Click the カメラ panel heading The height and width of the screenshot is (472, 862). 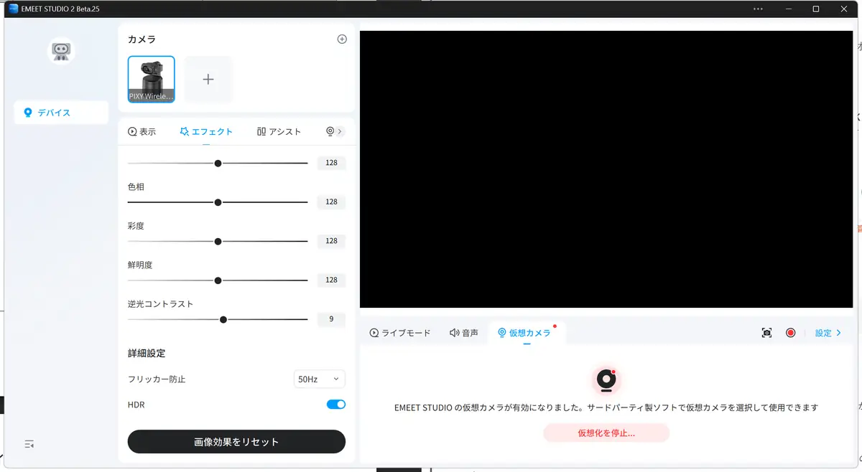(142, 39)
